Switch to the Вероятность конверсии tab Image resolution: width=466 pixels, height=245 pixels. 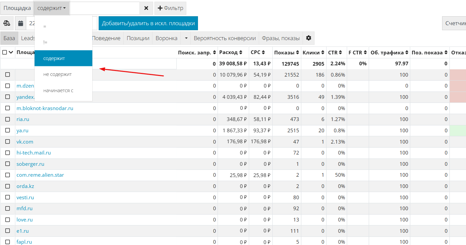(225, 38)
